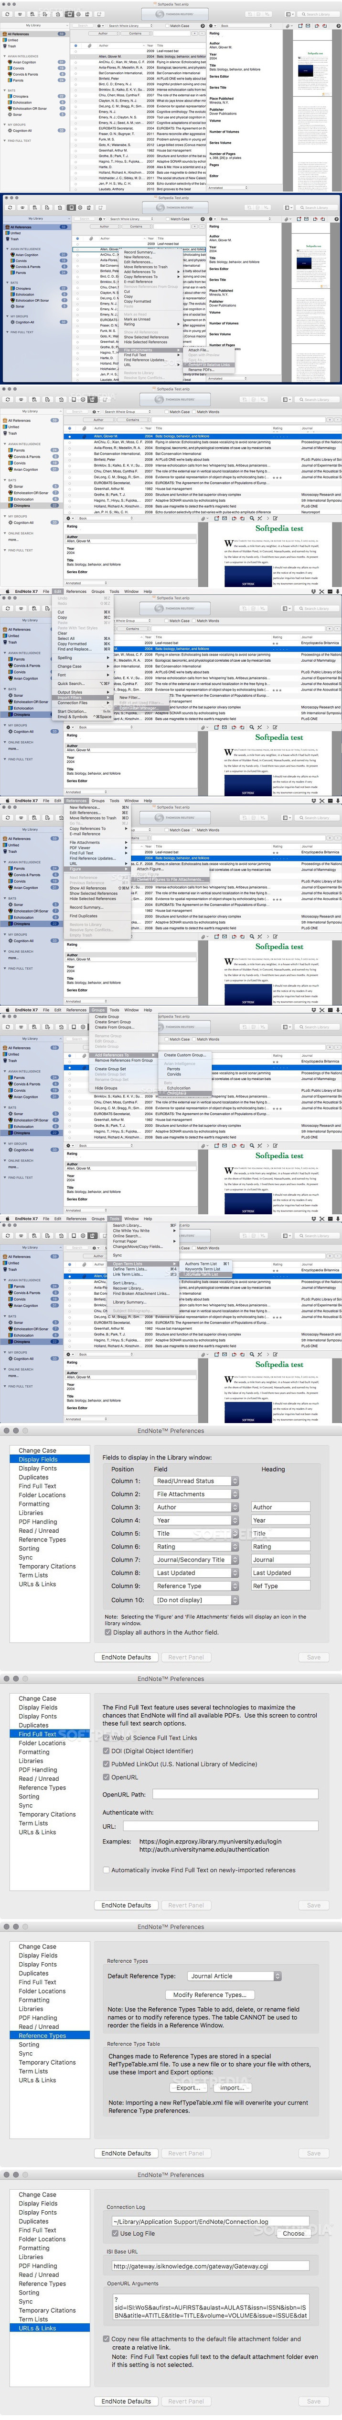This screenshot has width=342, height=2420.
Task: Select Temporary Citations in Find Full Text preferences sidebar
Action: pos(47,1815)
